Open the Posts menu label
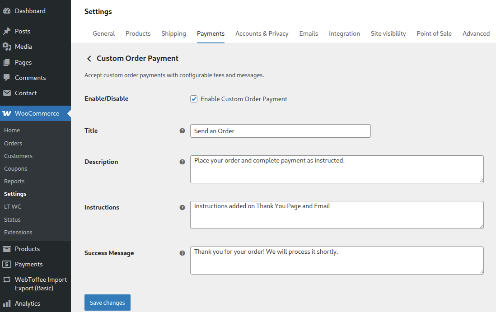496x312 pixels. pos(23,31)
